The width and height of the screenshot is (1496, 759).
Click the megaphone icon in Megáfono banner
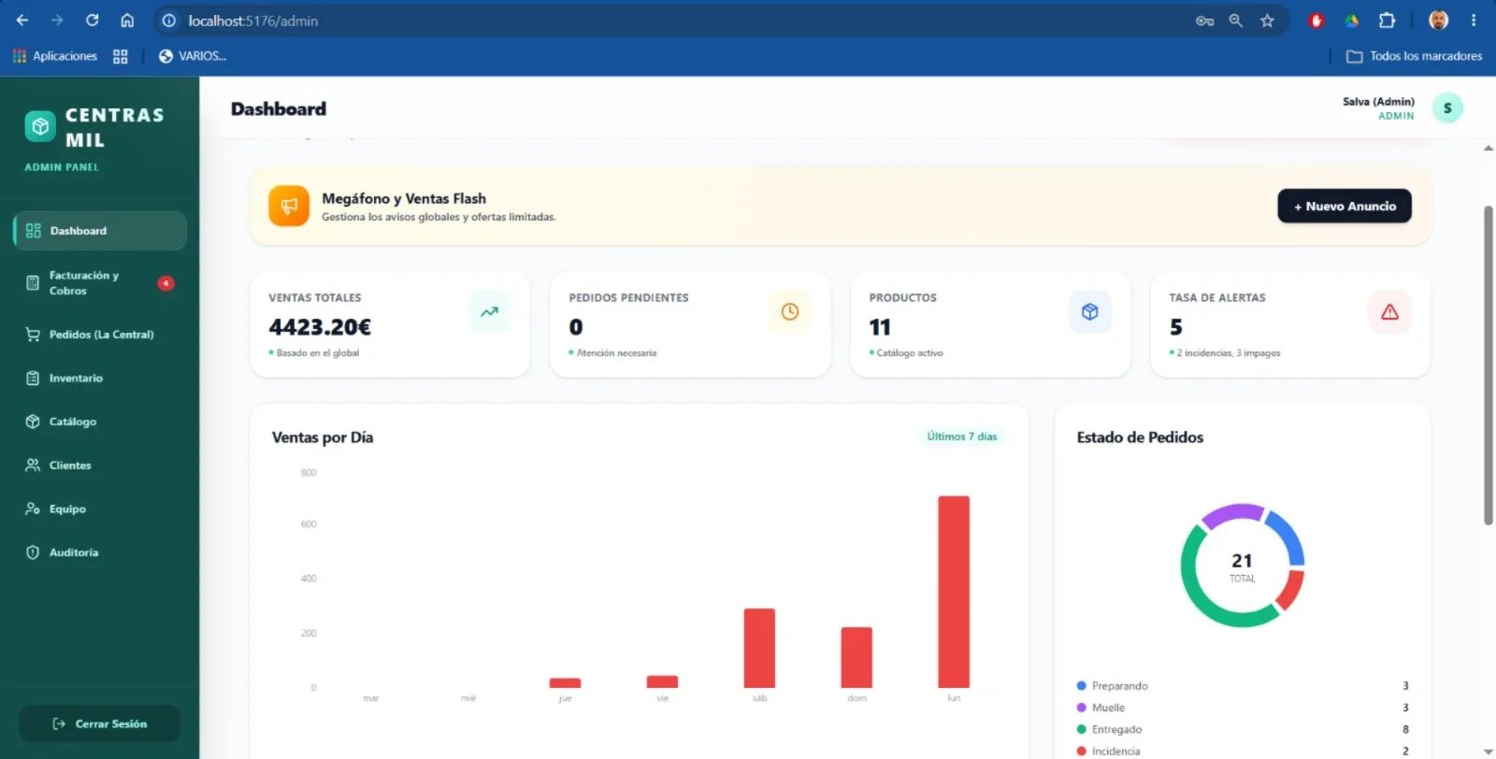coord(289,207)
